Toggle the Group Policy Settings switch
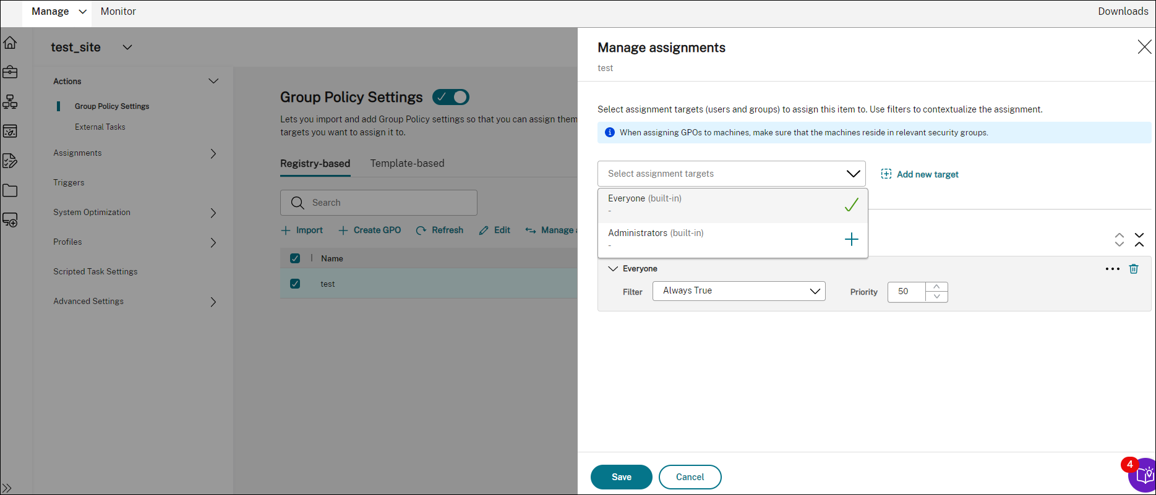This screenshot has width=1156, height=495. point(451,97)
